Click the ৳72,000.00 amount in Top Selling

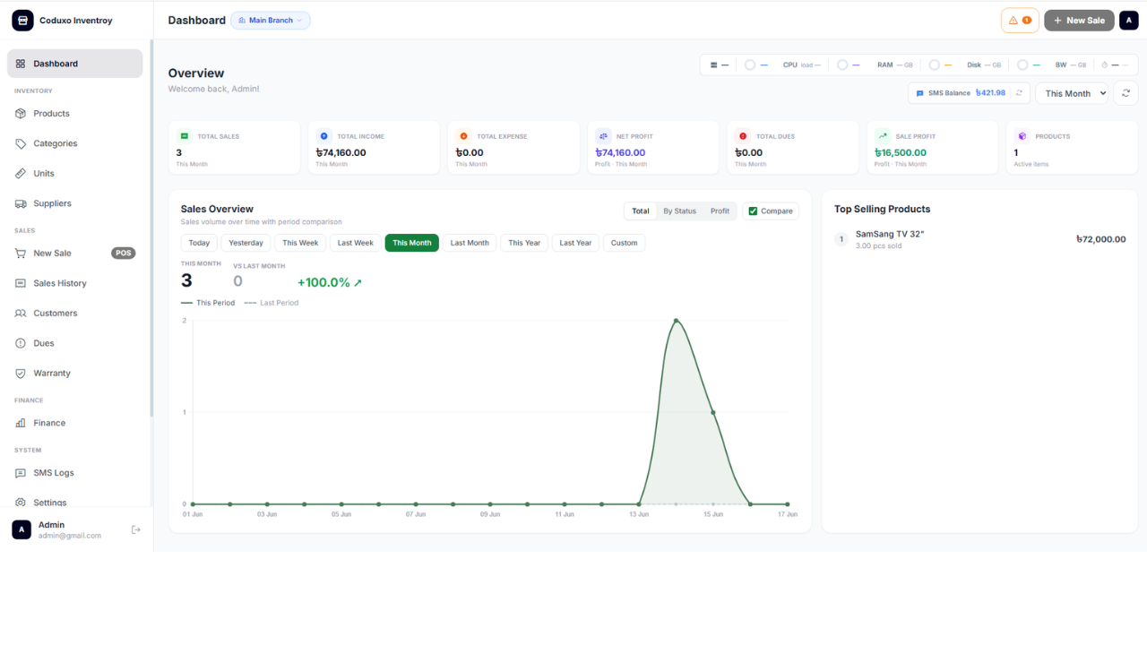pos(1101,239)
